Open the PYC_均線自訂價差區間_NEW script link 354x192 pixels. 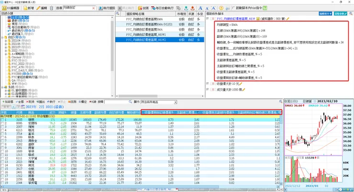click(x=236, y=19)
